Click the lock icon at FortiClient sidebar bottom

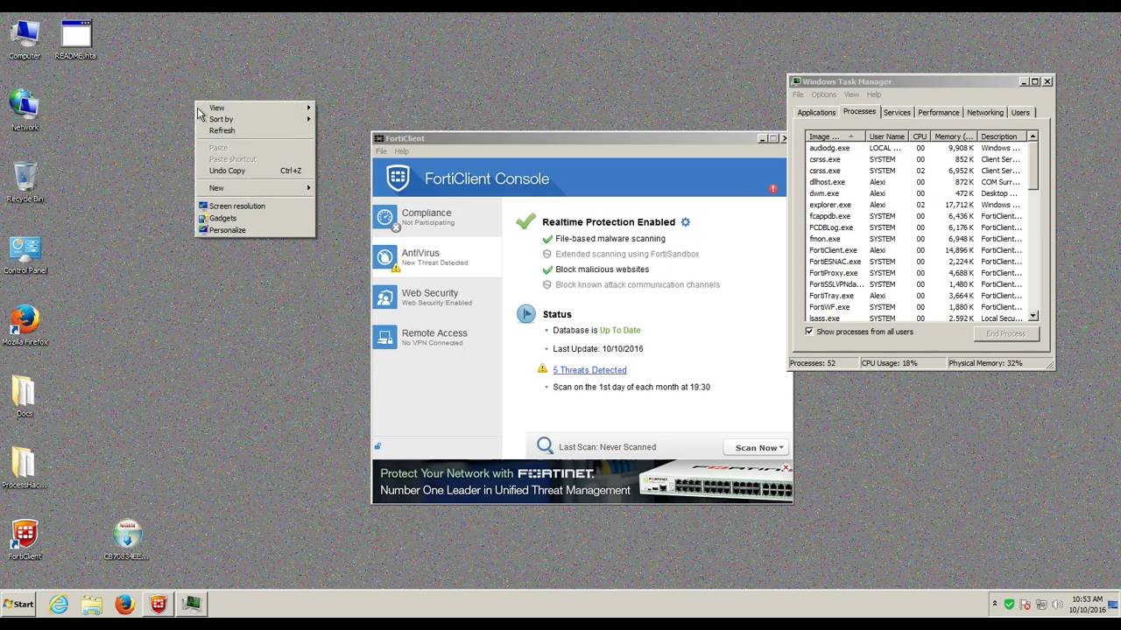click(x=378, y=446)
